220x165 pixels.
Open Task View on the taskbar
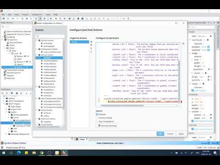(x=11, y=153)
